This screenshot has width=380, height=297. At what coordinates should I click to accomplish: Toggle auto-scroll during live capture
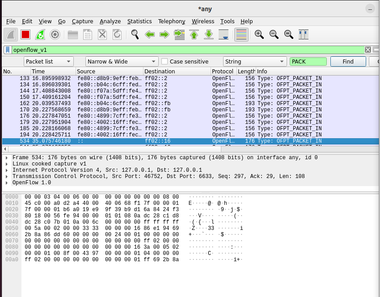pyautogui.click(x=224, y=35)
